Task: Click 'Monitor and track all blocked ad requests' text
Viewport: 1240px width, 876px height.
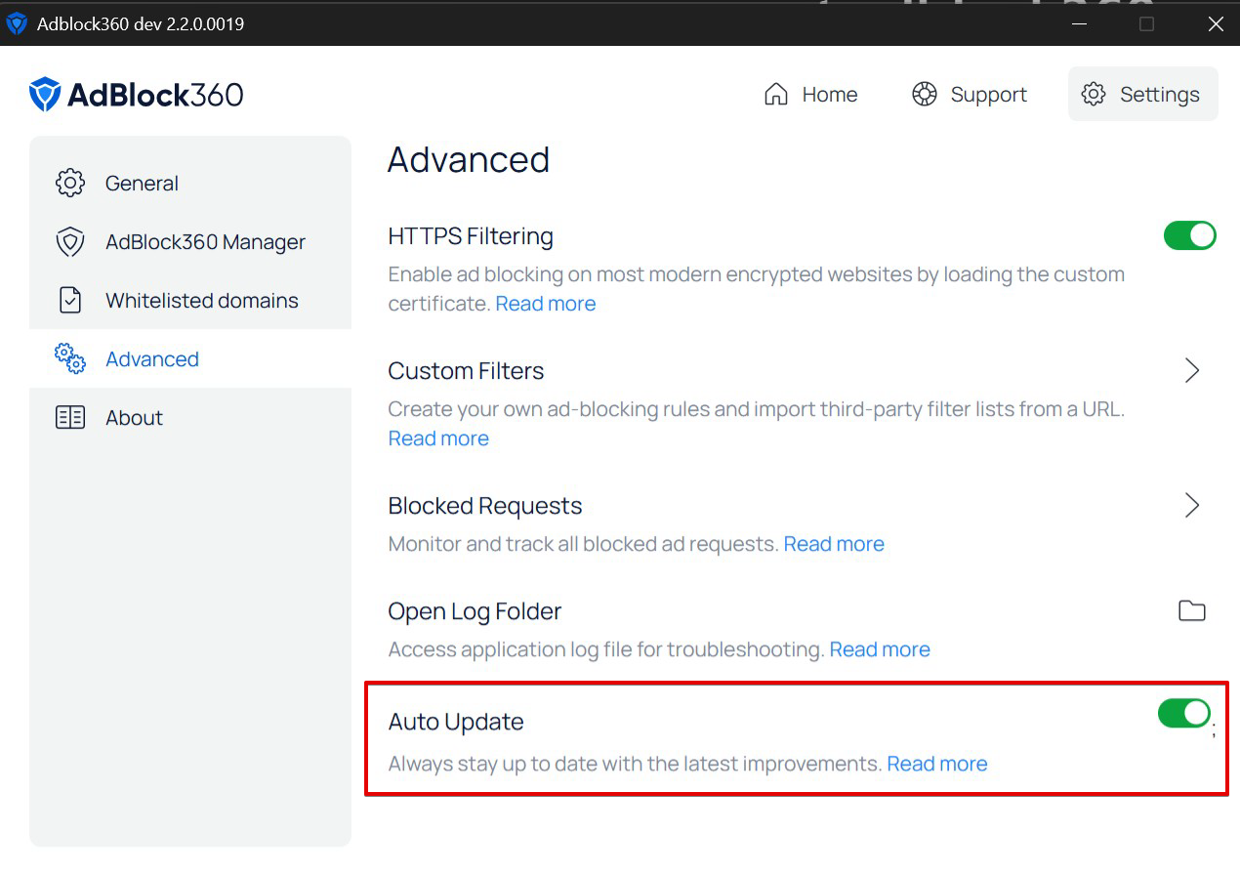Action: pos(584,544)
